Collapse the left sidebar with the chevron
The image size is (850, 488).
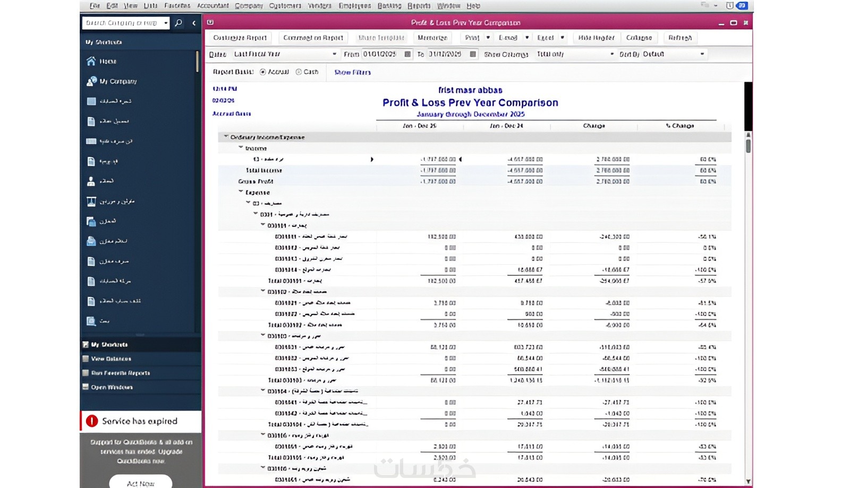click(x=194, y=23)
